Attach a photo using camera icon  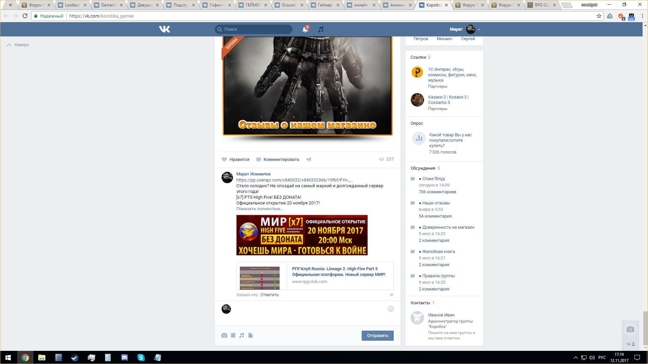(x=224, y=335)
